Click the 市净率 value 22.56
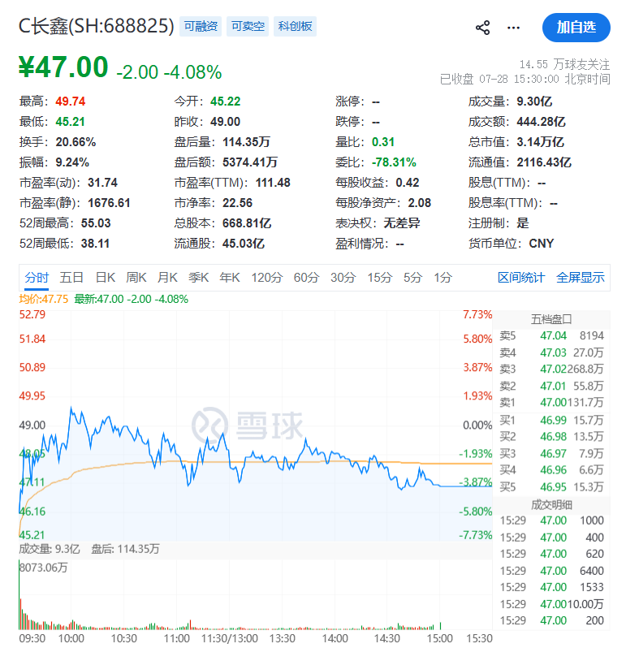 coord(237,203)
